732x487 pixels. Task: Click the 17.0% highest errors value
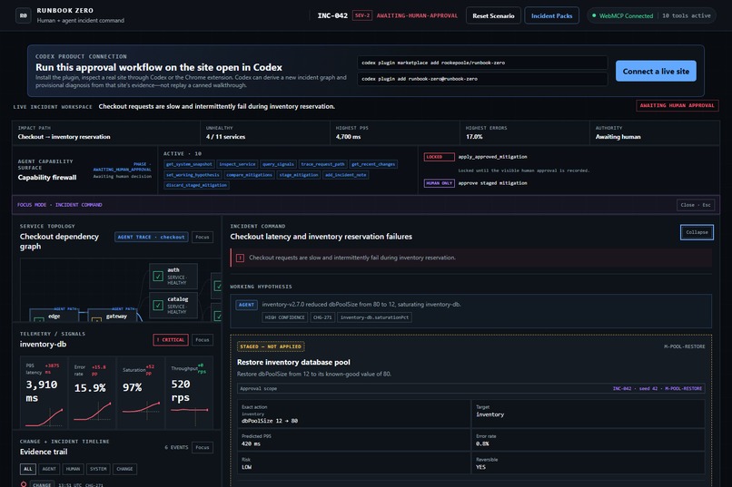[474, 137]
